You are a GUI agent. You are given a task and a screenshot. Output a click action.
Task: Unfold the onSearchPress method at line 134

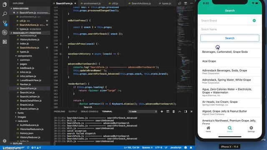click(x=60, y=44)
